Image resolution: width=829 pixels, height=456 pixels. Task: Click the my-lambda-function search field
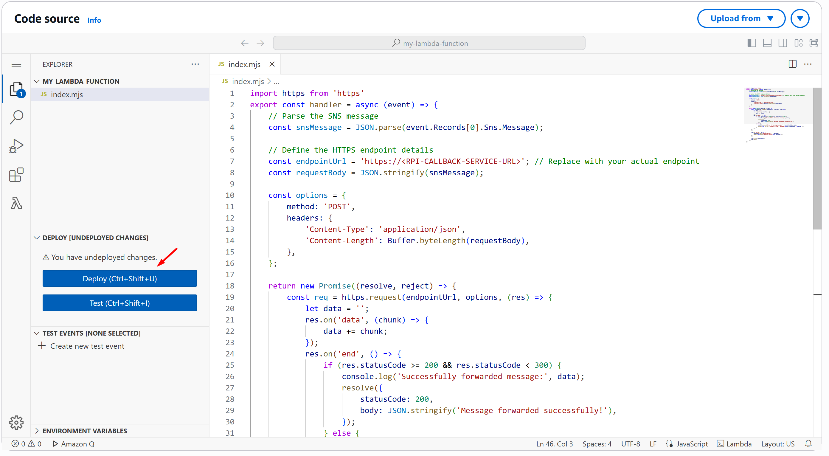(429, 43)
